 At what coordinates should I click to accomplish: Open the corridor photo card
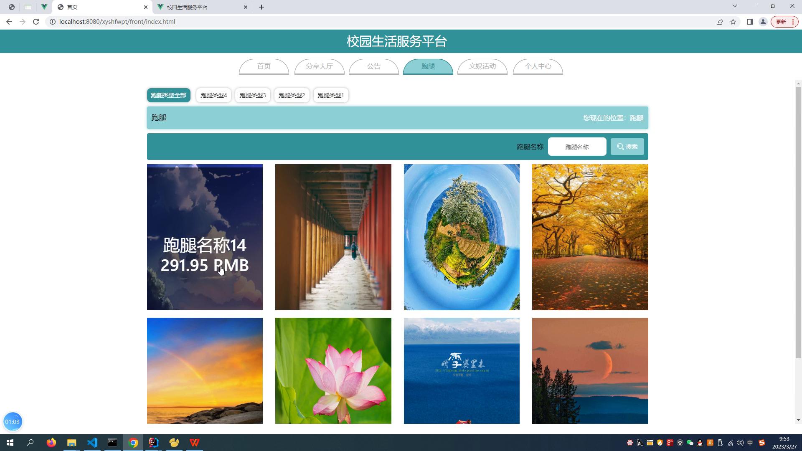point(333,237)
